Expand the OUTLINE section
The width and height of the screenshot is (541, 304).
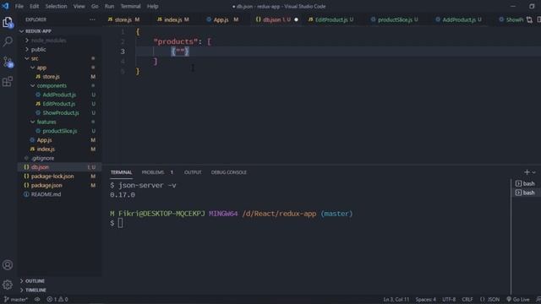point(60,281)
